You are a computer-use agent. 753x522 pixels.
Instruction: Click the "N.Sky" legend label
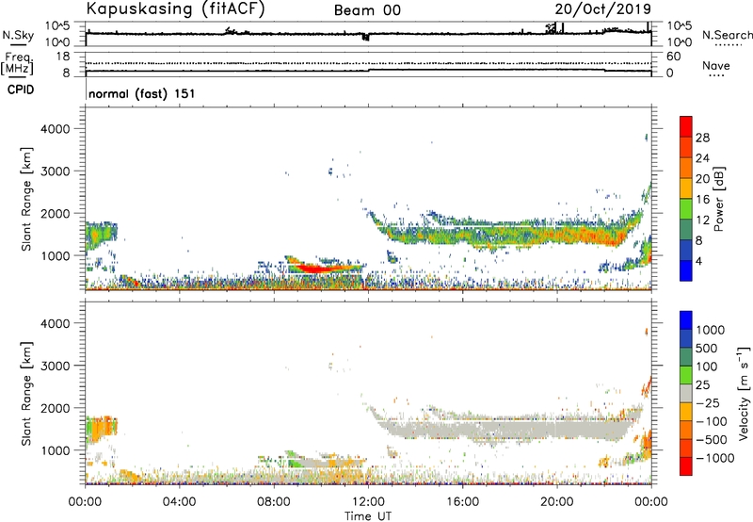point(18,35)
